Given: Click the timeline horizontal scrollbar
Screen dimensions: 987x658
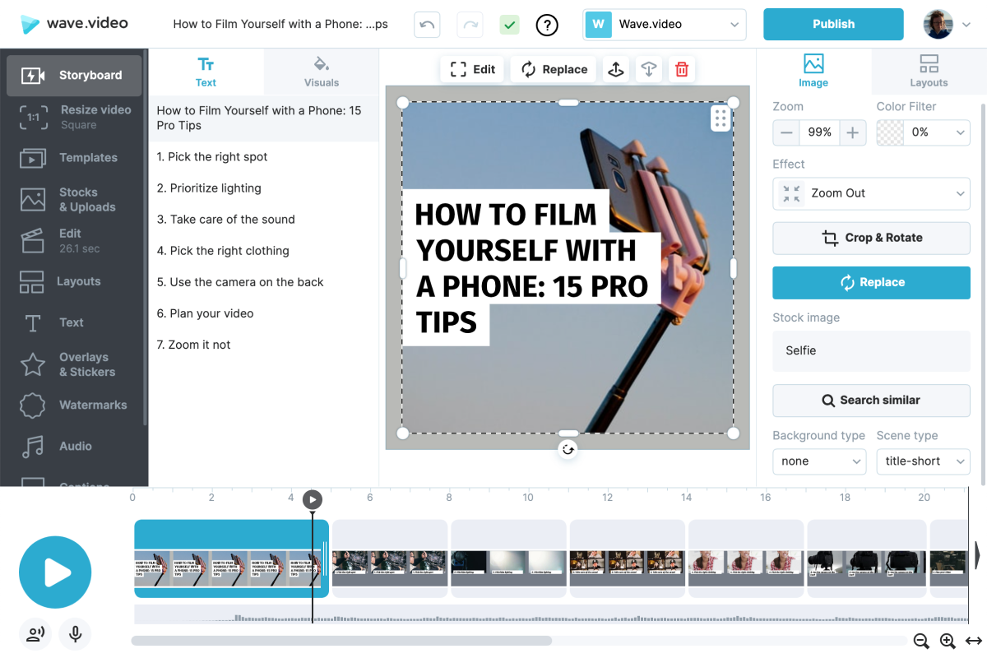Looking at the screenshot, I should [x=341, y=641].
